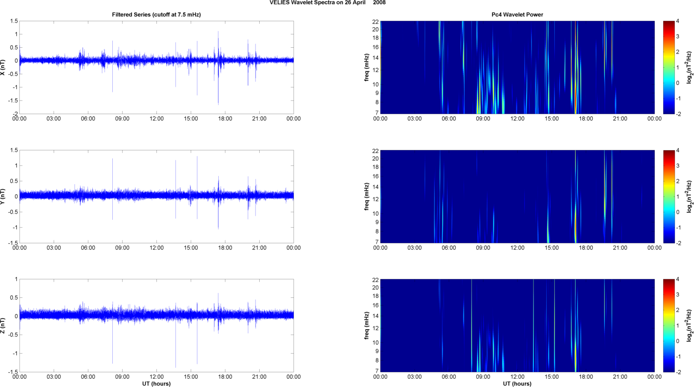This screenshot has height=387, width=694.
Task: Click the Pc4 Wavelet Power heading
Action: pyautogui.click(x=517, y=15)
